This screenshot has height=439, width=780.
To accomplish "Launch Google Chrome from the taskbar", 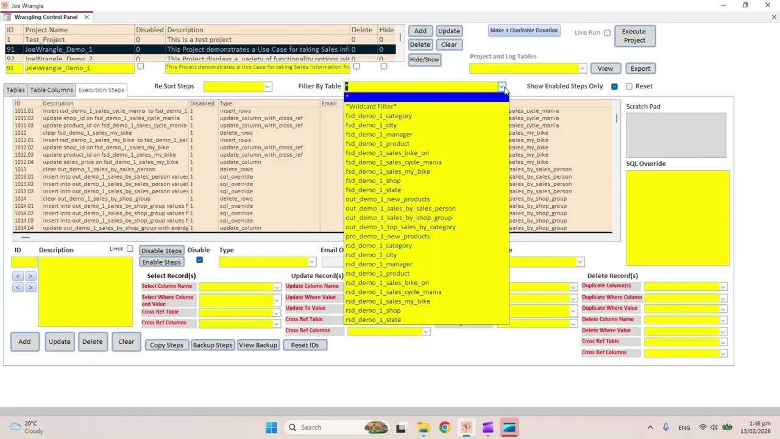I will (444, 427).
